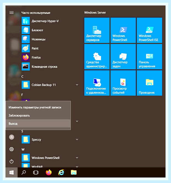Open Командная строка icon
171x183 pixels.
(x=26, y=67)
